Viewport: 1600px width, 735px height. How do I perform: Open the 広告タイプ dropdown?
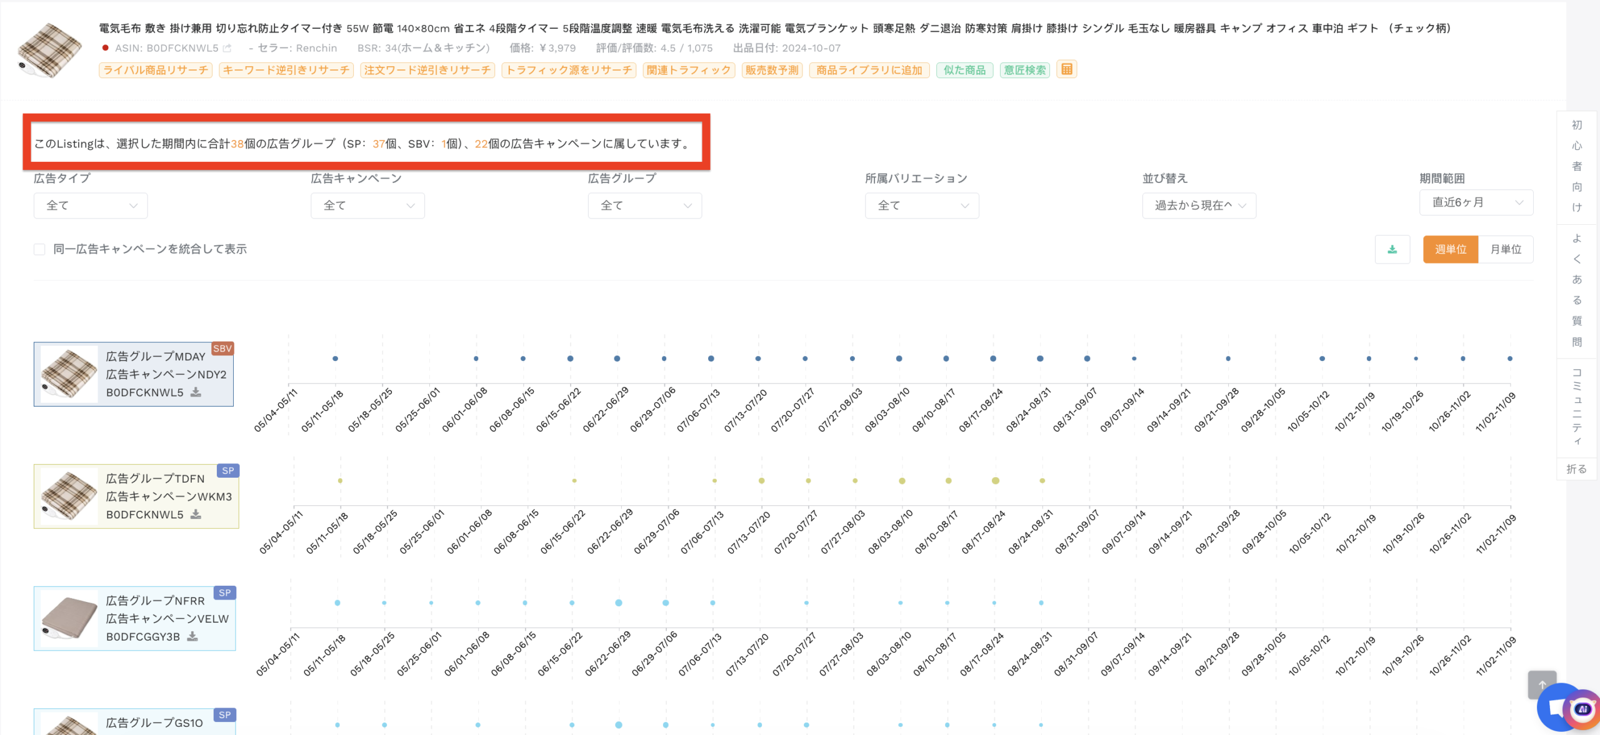point(90,205)
